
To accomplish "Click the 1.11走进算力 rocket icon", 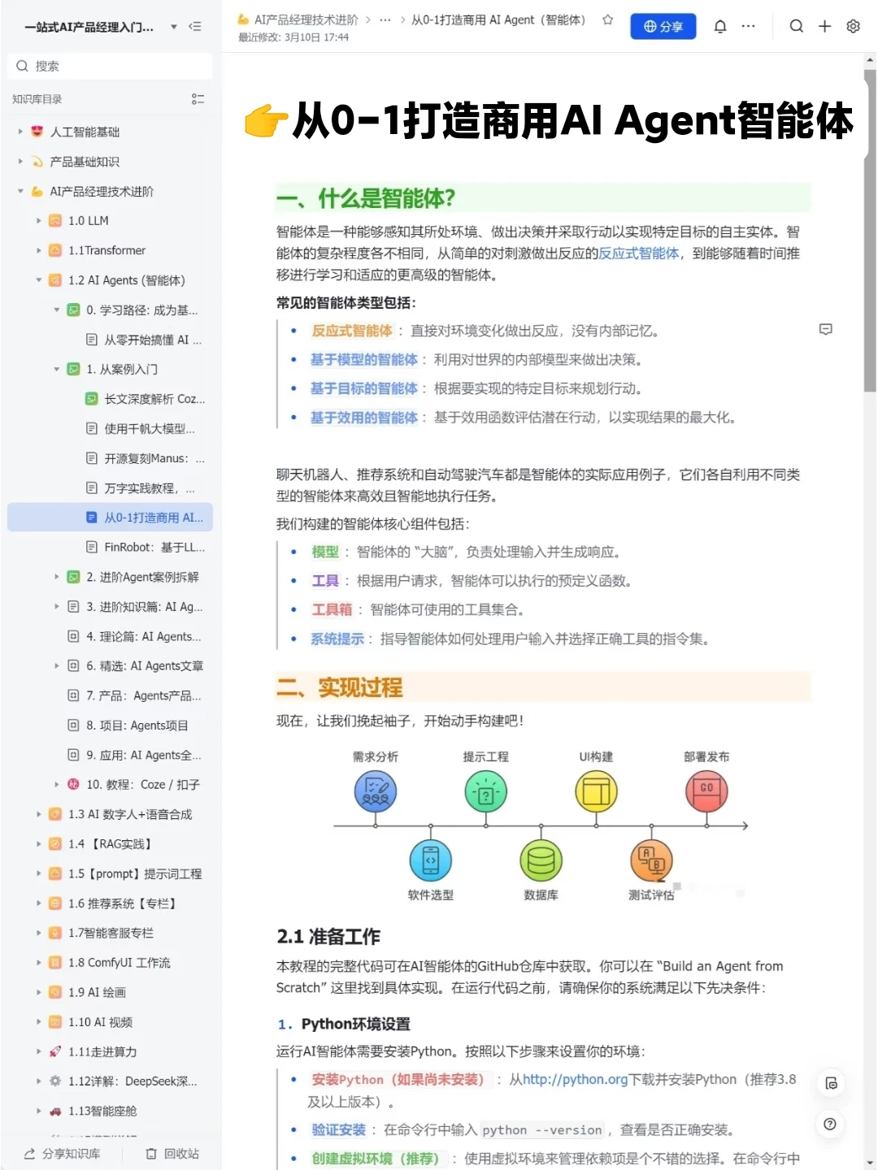I will coord(55,1051).
